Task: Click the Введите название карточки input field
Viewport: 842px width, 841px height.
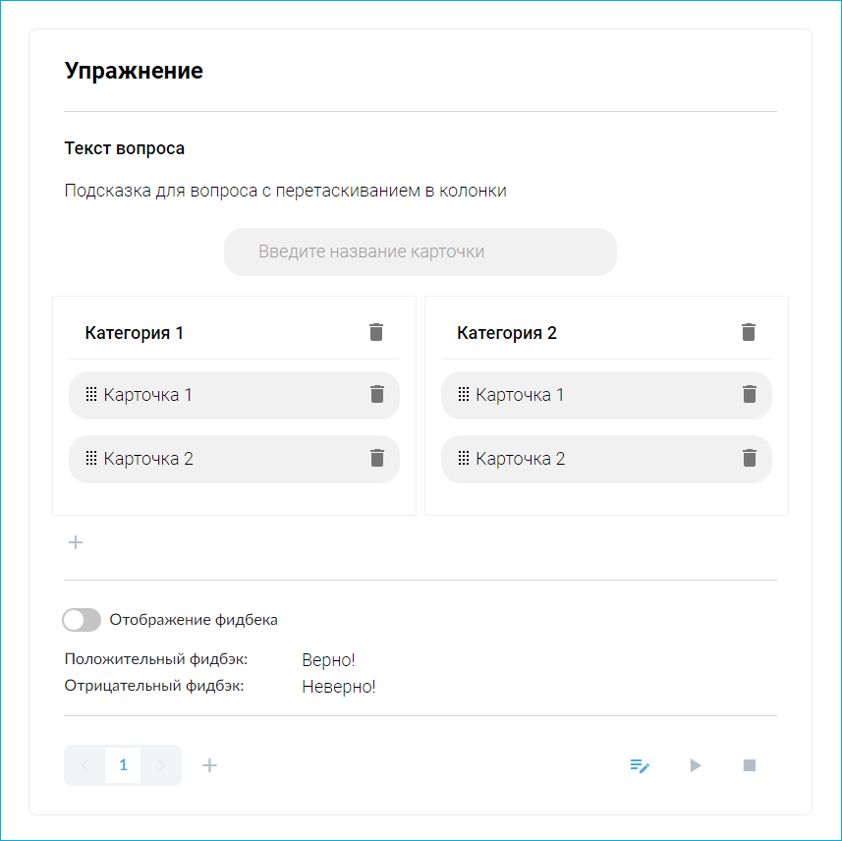Action: (x=421, y=252)
